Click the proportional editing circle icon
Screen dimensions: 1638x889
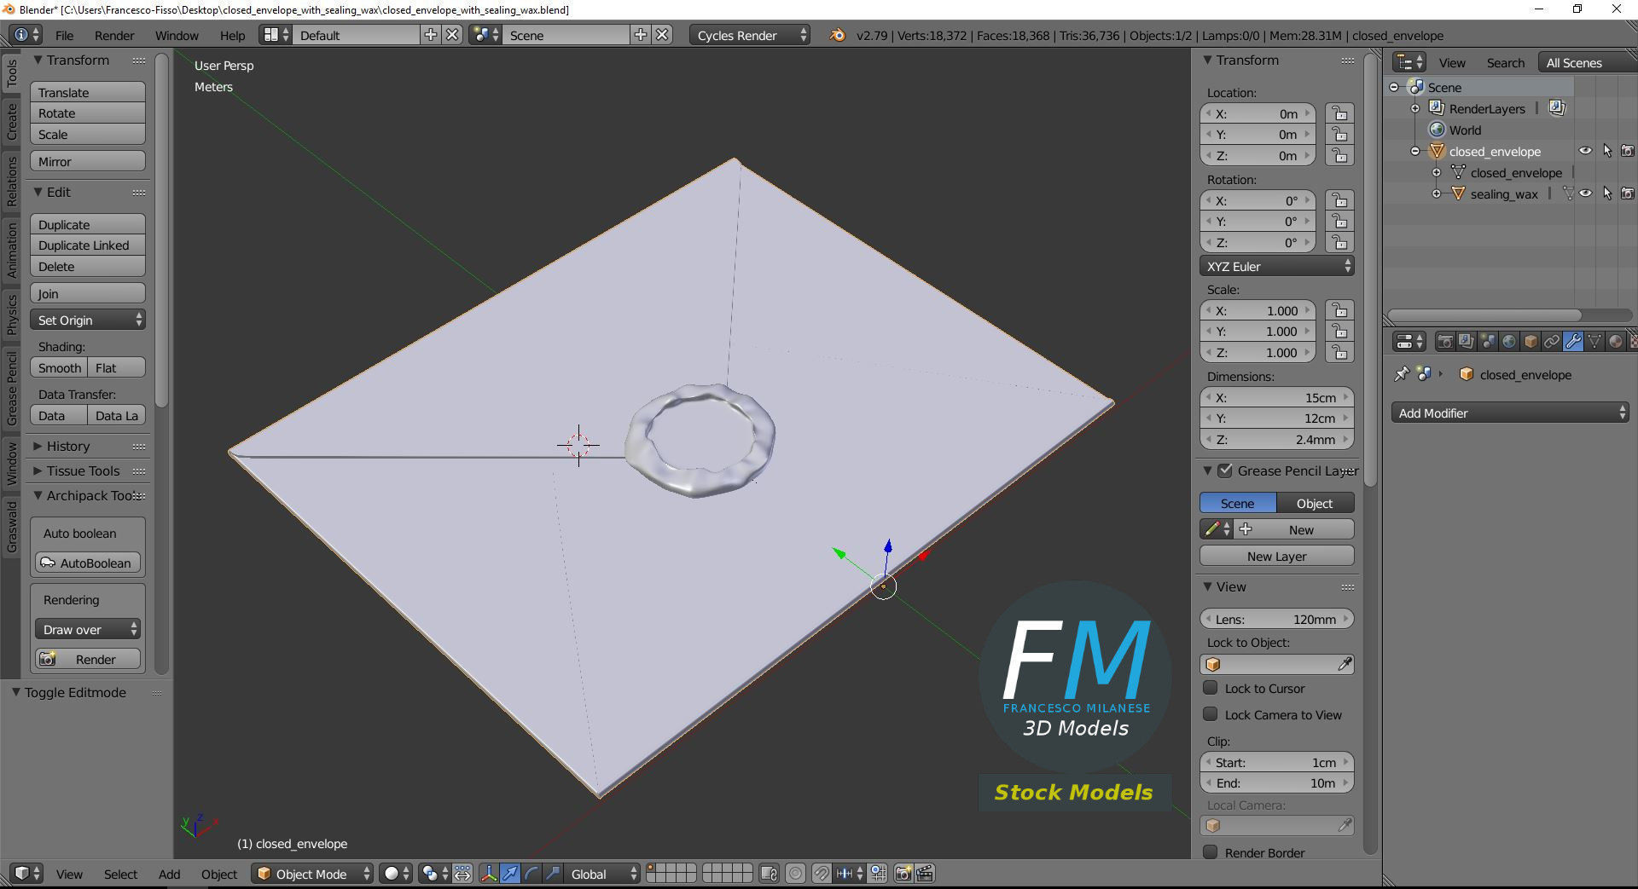(x=795, y=874)
